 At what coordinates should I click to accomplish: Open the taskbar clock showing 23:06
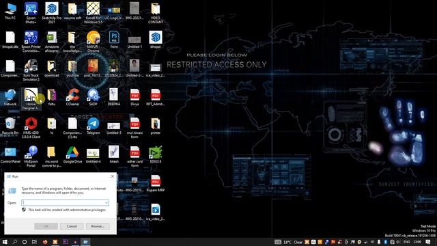pos(417,242)
